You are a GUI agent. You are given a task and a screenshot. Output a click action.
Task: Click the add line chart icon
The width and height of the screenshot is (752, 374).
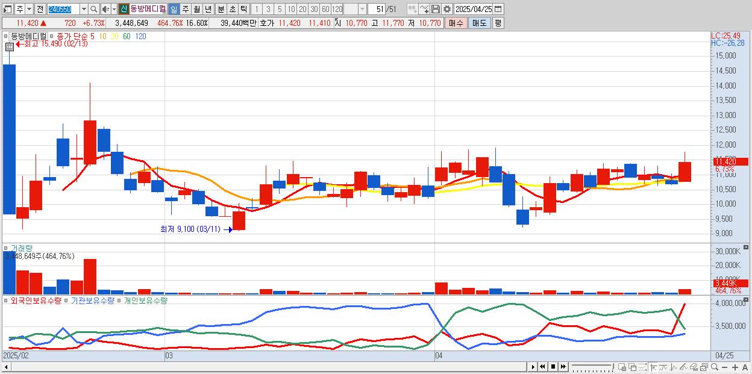(424, 9)
